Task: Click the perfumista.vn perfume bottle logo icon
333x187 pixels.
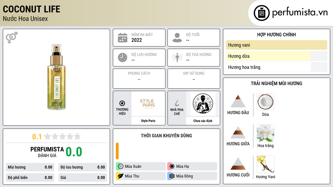Action: [x=261, y=13]
